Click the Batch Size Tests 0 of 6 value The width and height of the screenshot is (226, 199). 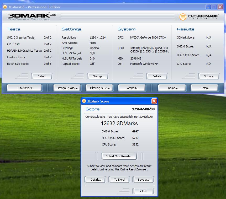(48, 64)
